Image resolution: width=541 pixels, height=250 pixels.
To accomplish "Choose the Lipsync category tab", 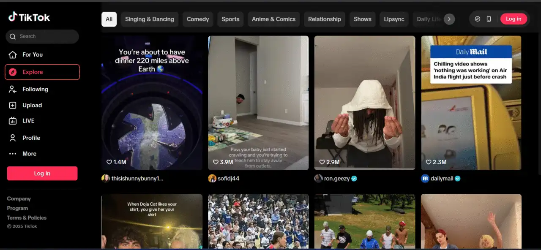I will coord(394,19).
